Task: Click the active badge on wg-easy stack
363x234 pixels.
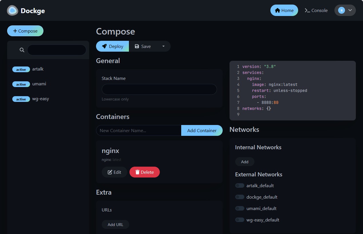Action: (21, 99)
